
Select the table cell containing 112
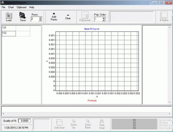point(9,33)
